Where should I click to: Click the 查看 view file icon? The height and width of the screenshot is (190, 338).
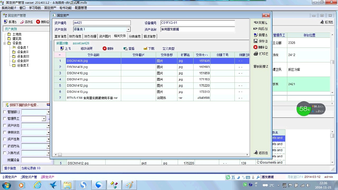(x=126, y=49)
